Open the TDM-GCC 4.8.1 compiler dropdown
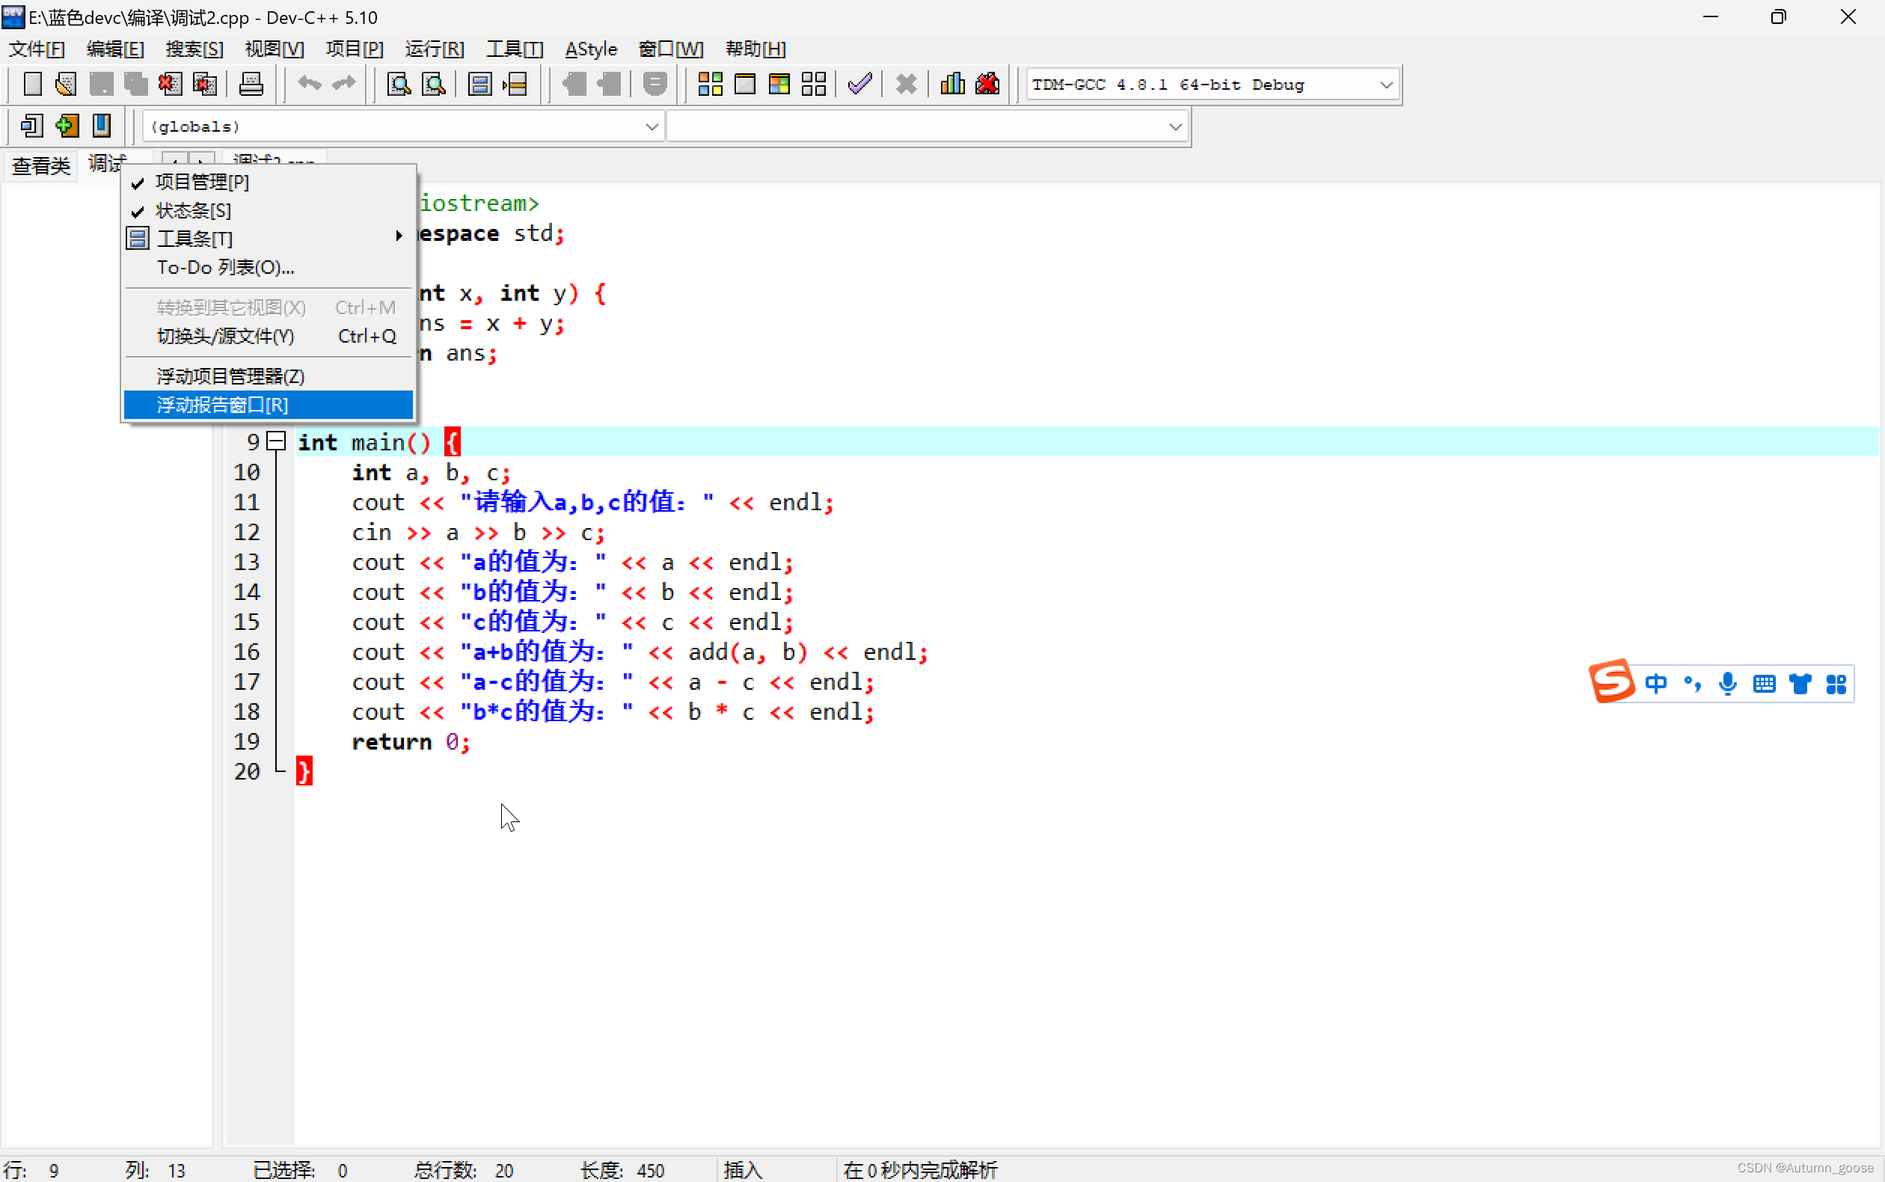 point(1385,85)
